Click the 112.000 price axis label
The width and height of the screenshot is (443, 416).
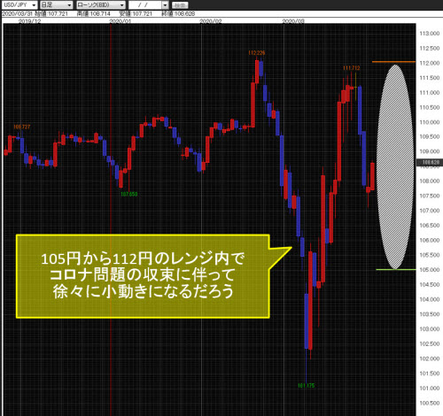(430, 63)
